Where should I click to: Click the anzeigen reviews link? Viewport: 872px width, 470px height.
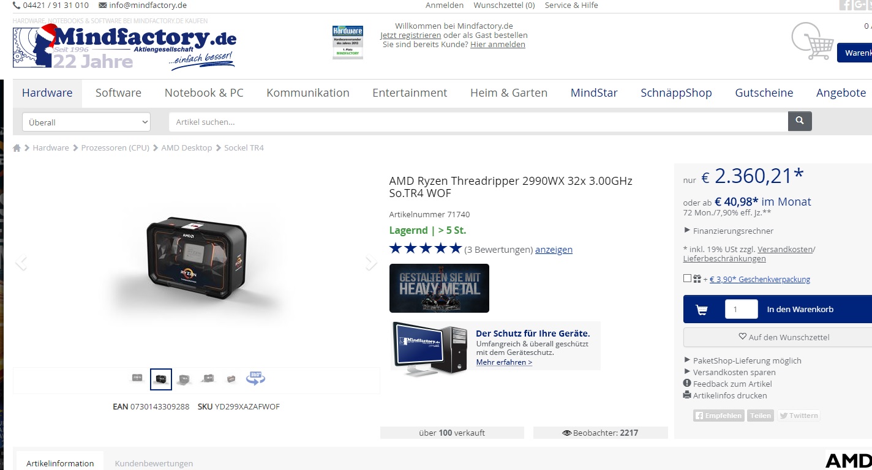point(554,249)
